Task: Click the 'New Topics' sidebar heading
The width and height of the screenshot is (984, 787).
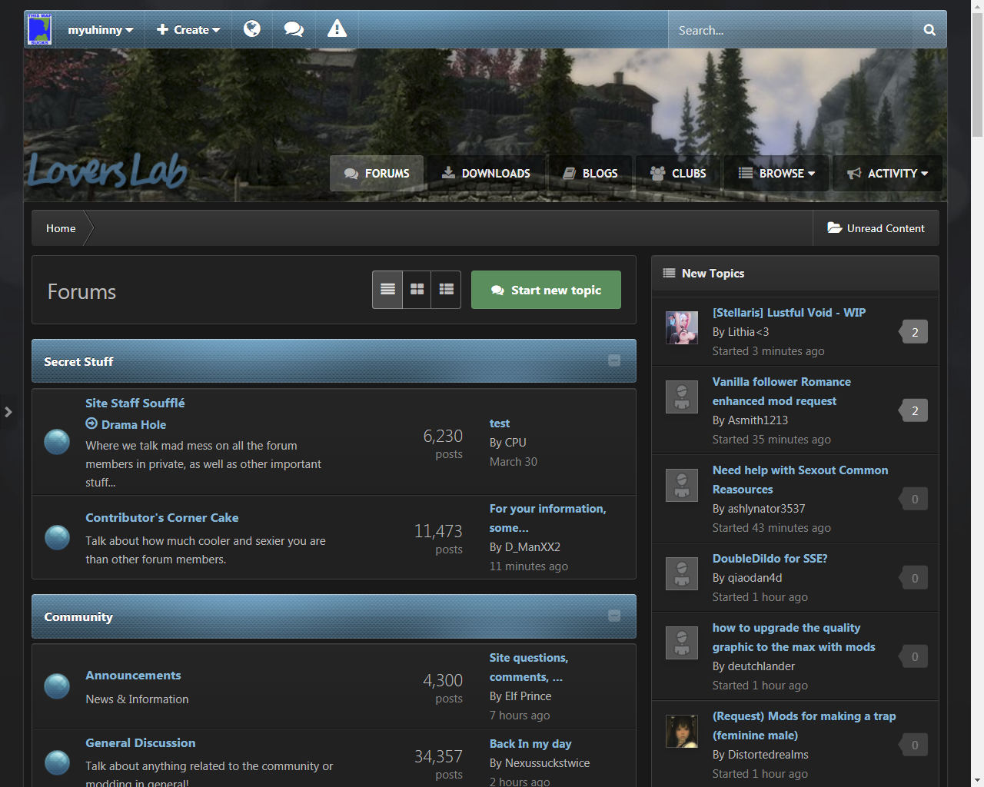Action: (x=713, y=273)
